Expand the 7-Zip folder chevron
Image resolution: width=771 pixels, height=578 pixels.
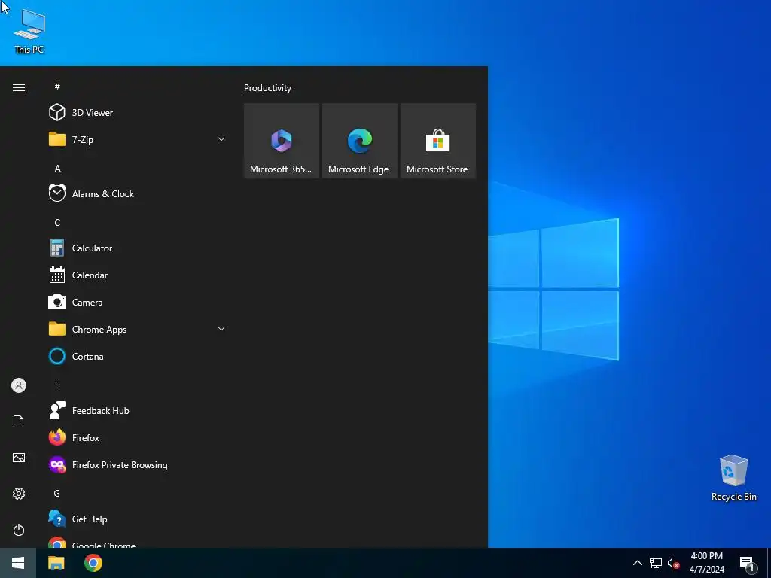coord(221,139)
